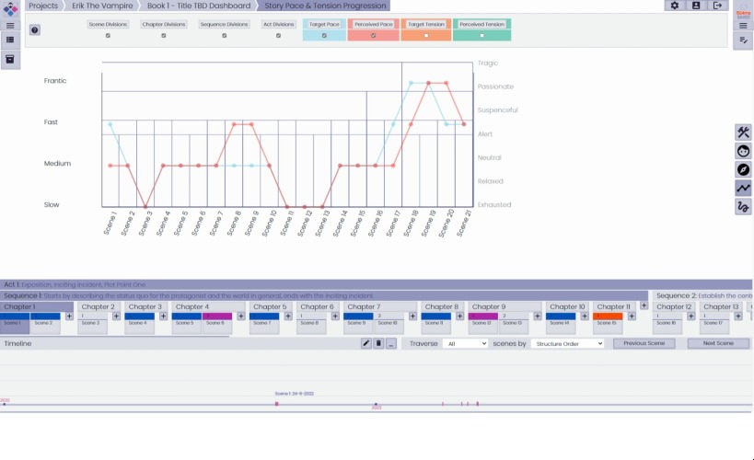Open the compass navigation icon

[743, 169]
